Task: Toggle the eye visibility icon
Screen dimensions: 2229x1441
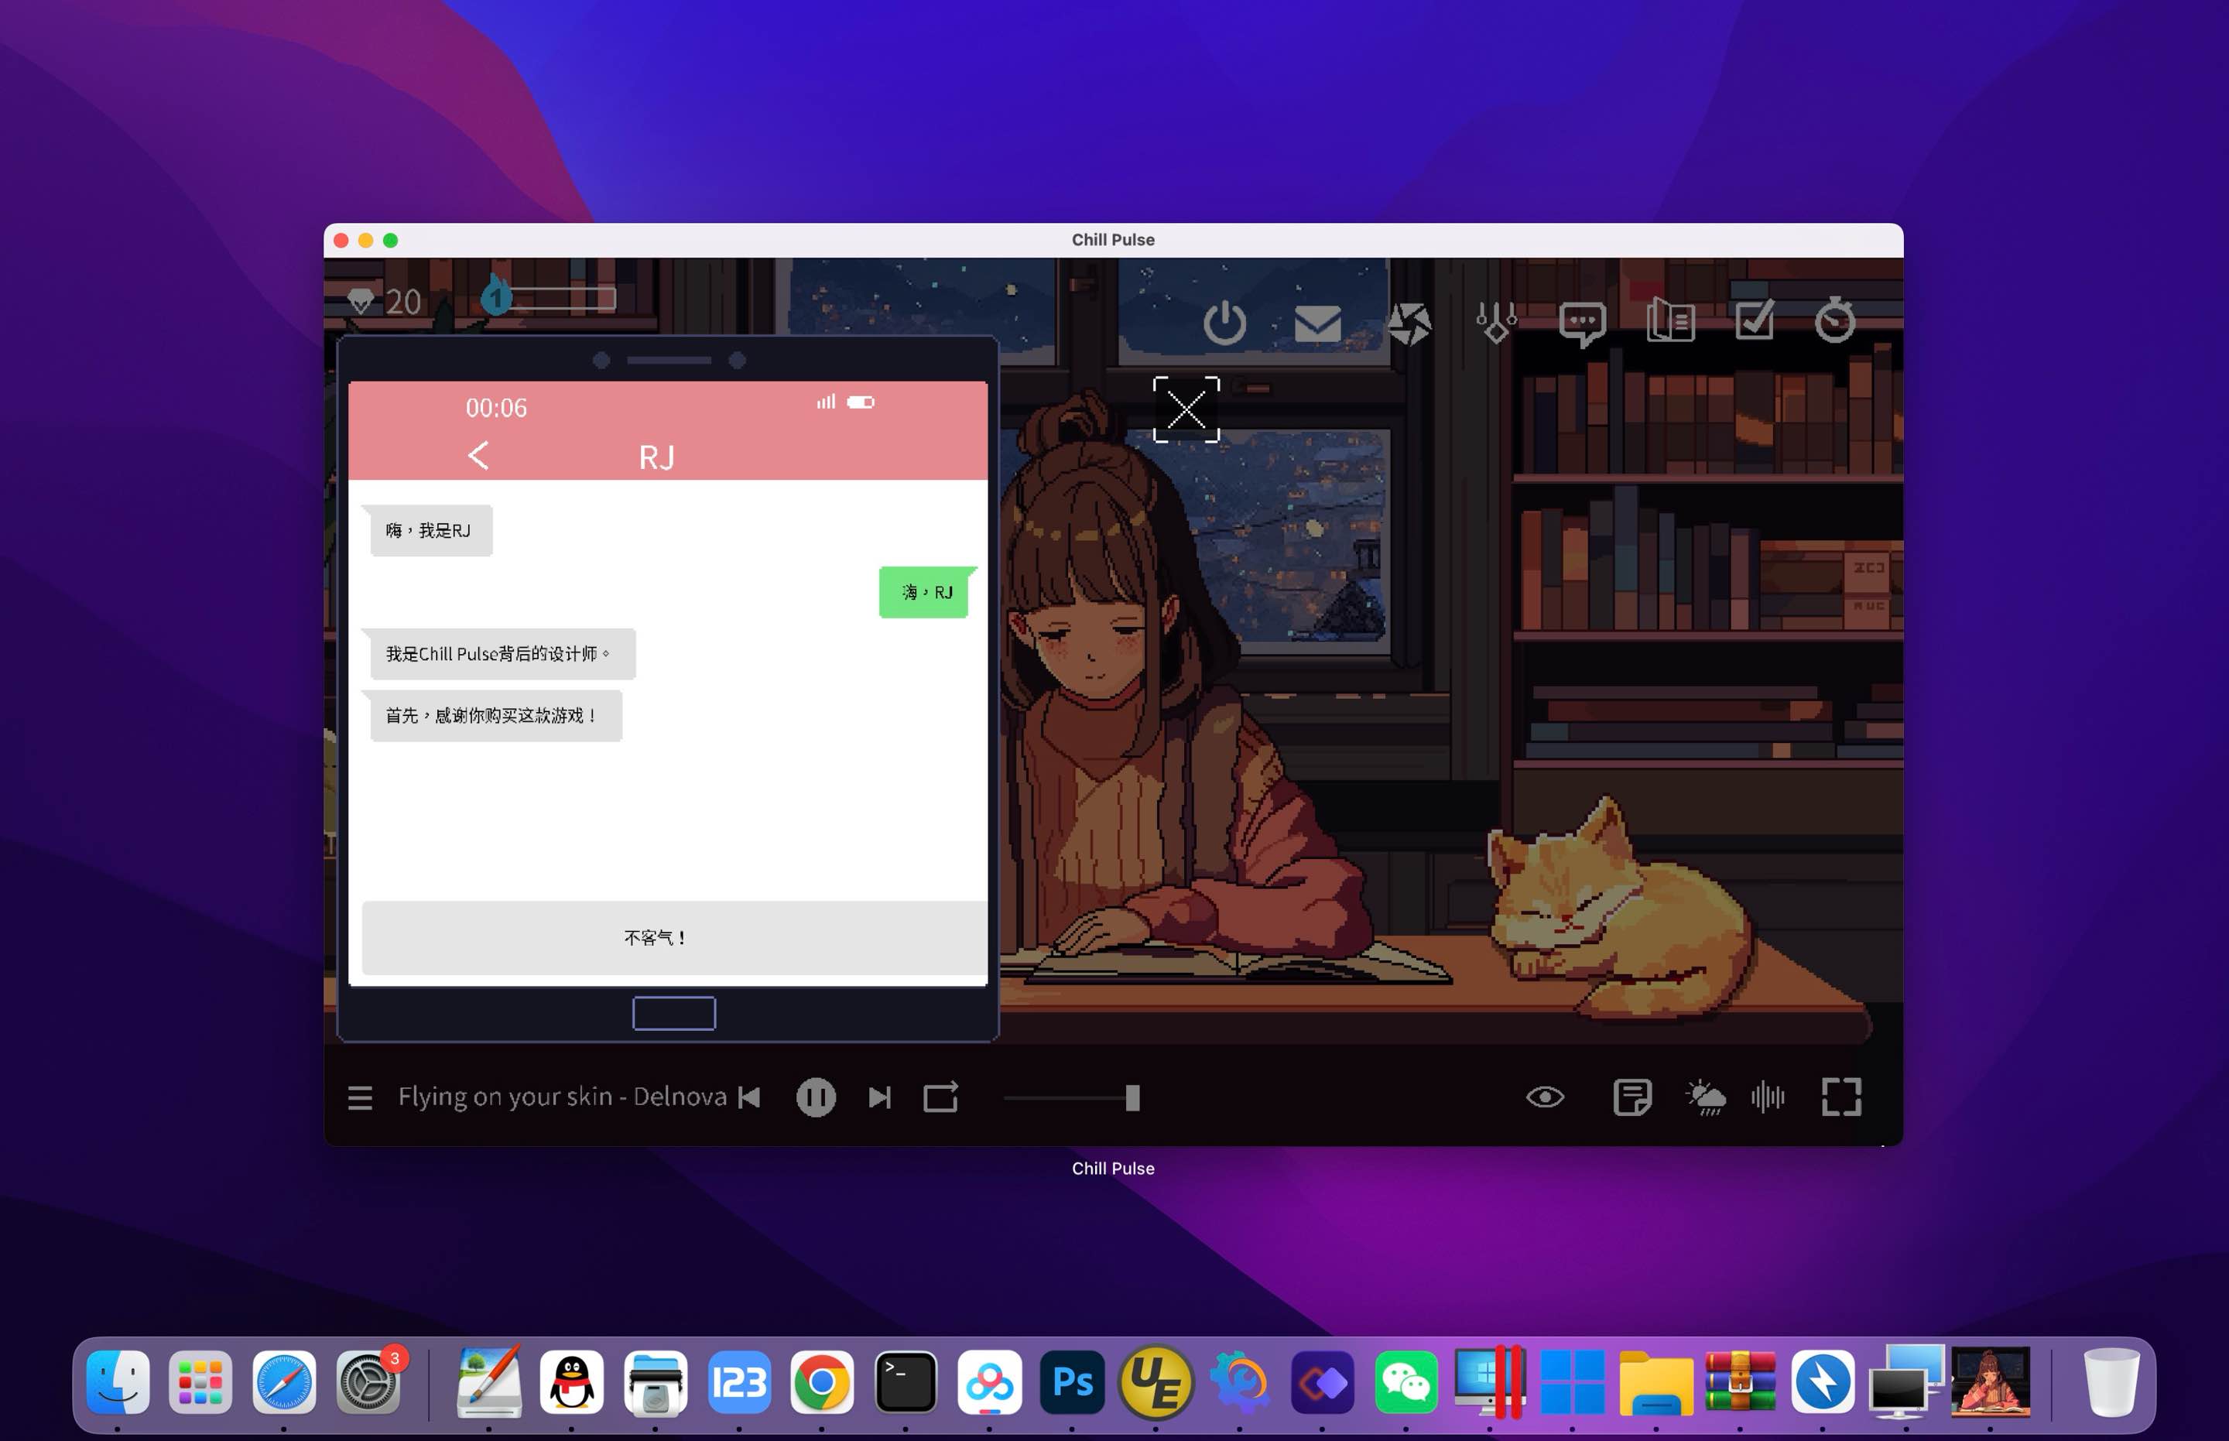Action: coord(1545,1097)
